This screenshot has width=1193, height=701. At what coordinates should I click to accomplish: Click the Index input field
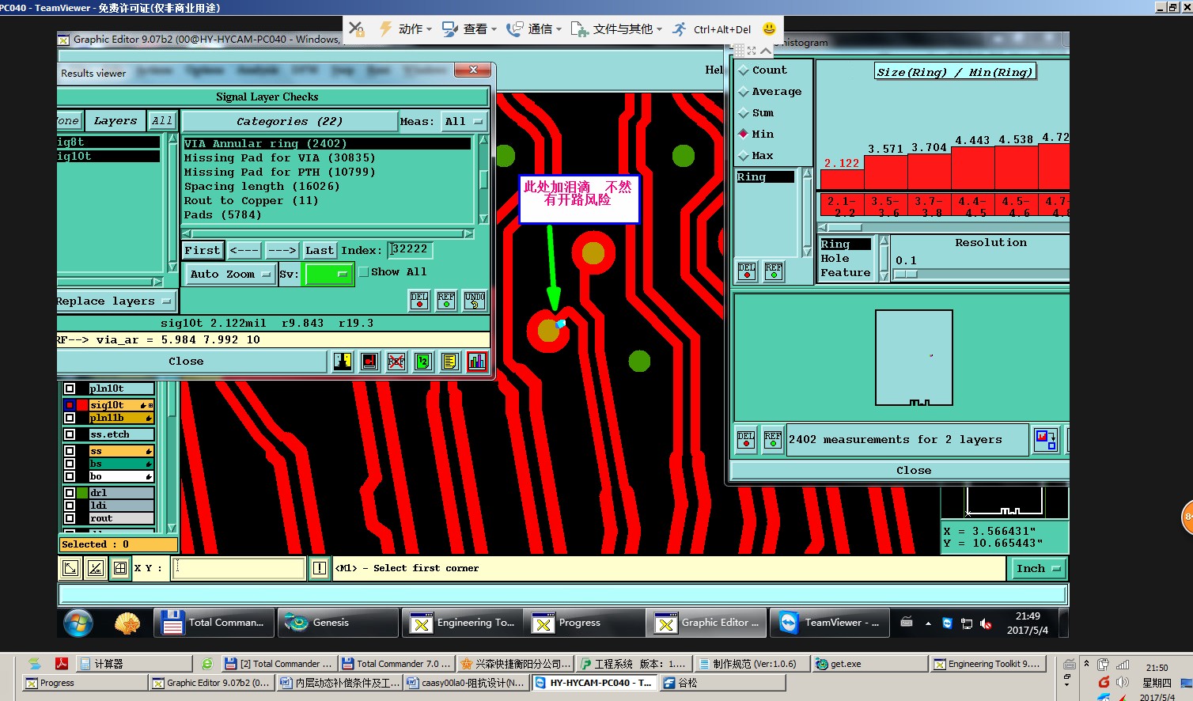click(x=411, y=250)
